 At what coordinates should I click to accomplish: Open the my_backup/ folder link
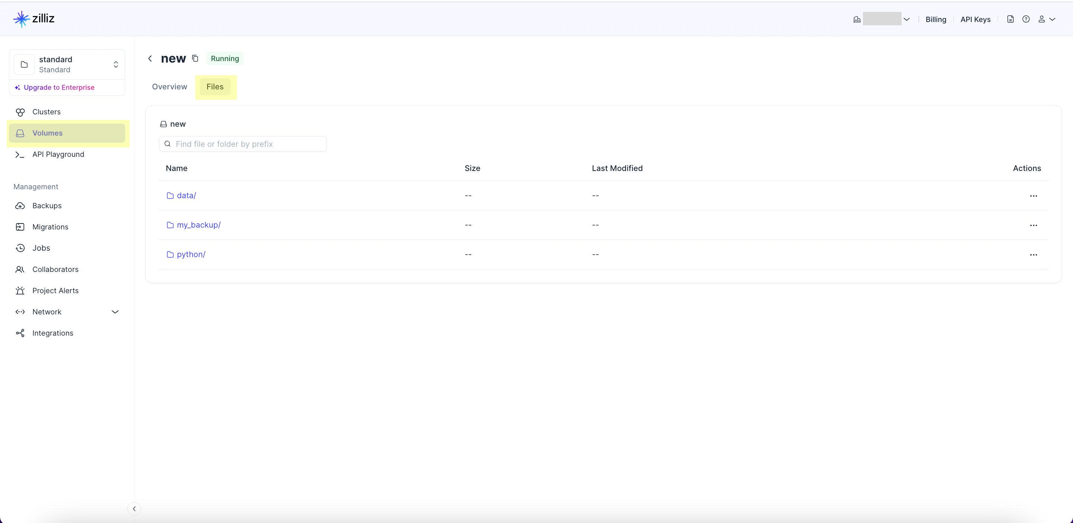tap(198, 225)
